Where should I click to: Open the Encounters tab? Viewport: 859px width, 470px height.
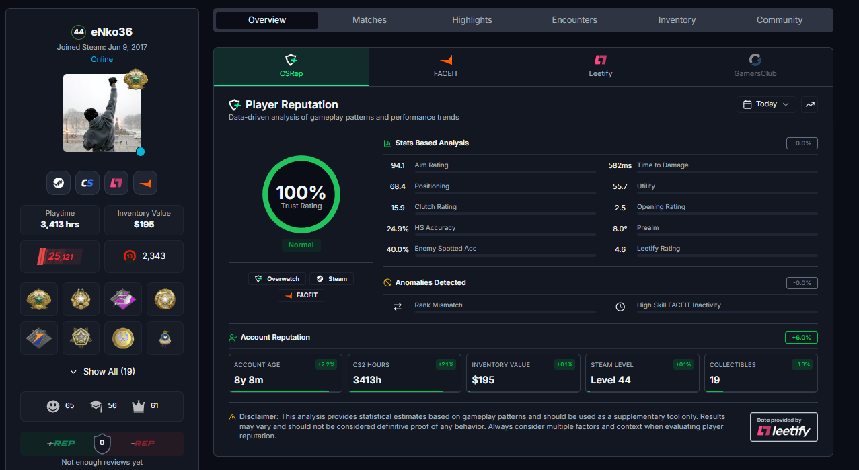click(x=574, y=20)
